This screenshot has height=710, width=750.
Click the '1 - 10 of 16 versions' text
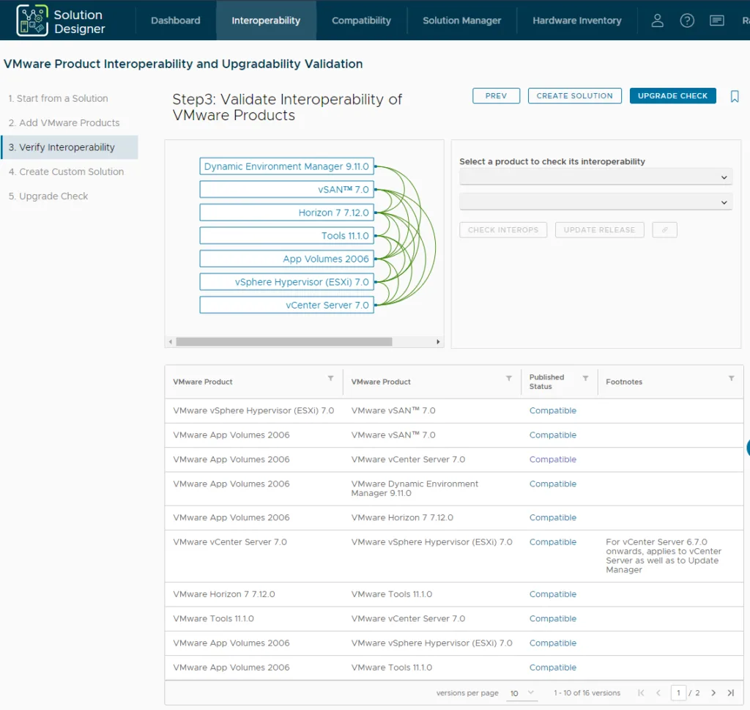587,692
